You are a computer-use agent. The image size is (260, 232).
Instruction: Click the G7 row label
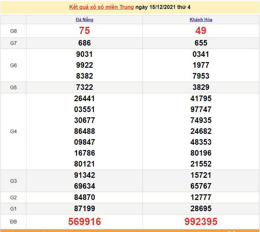tap(13, 43)
